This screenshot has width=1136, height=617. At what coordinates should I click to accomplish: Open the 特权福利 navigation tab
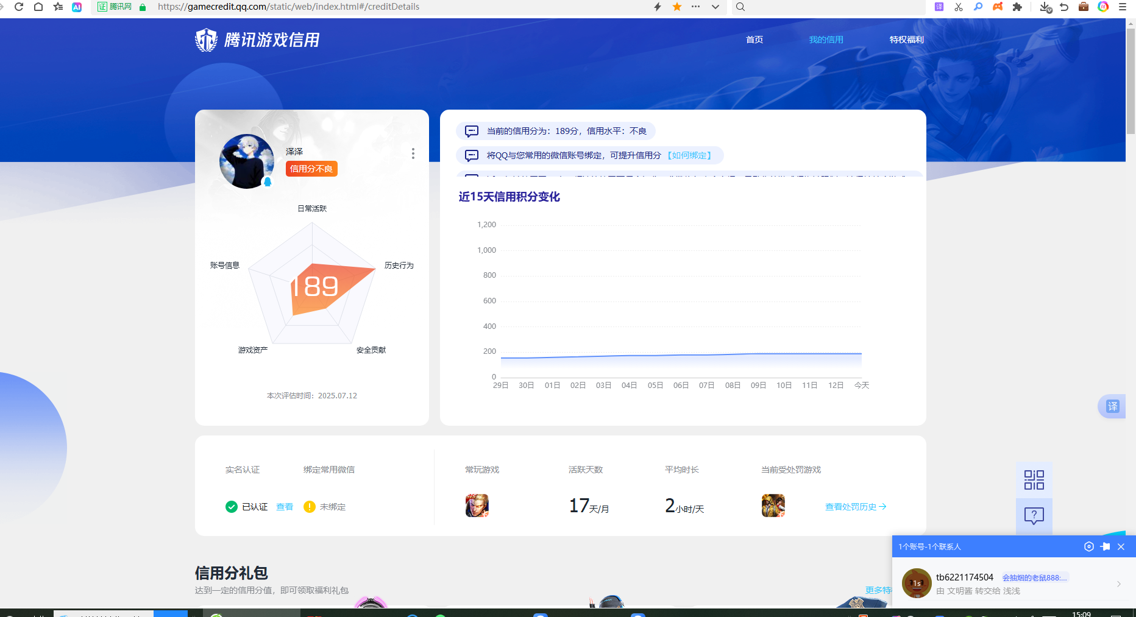click(906, 40)
